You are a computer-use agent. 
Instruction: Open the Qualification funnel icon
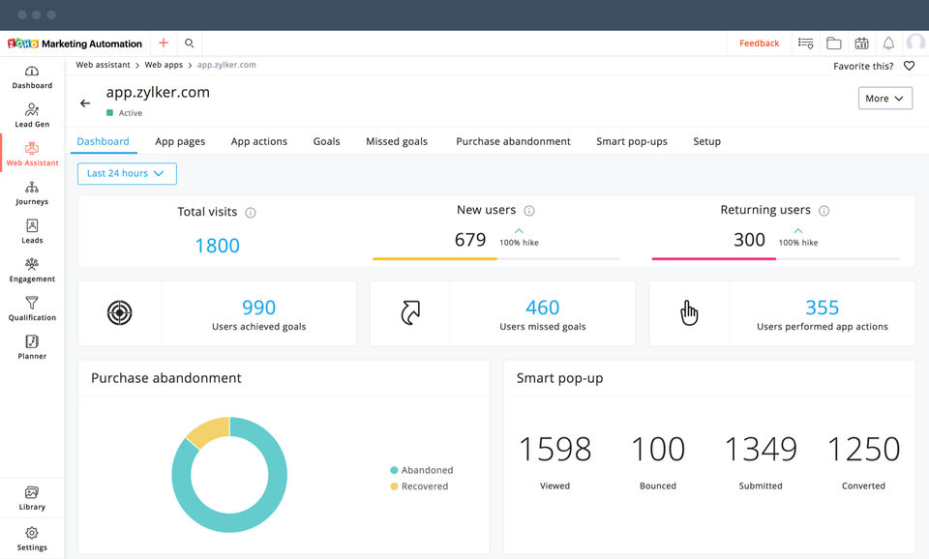[32, 303]
